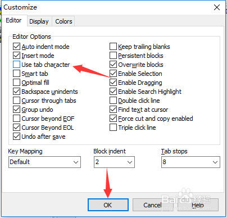Enable Cursor beyond EOF
The image size is (227, 218).
16,119
